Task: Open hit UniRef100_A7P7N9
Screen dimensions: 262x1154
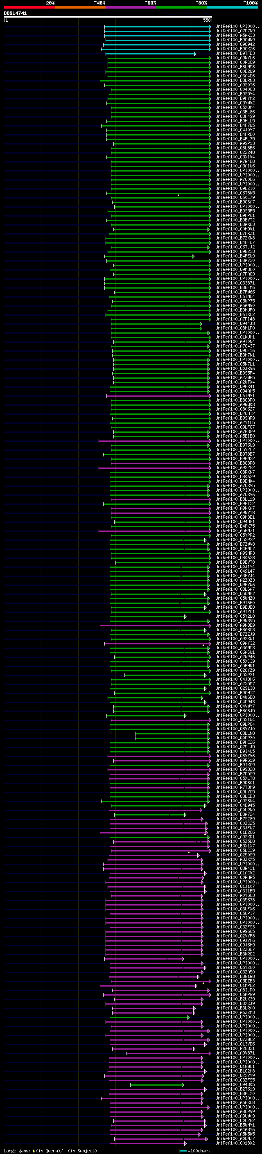Action: coord(235,31)
